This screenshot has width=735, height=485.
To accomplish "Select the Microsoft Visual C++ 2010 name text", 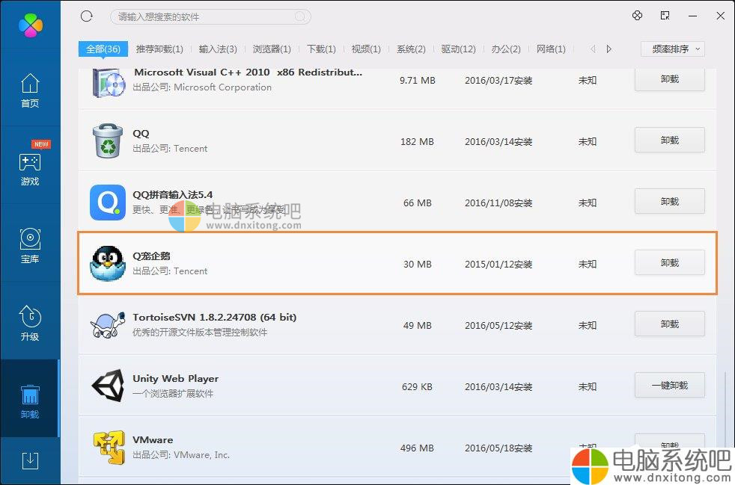I will (x=248, y=72).
